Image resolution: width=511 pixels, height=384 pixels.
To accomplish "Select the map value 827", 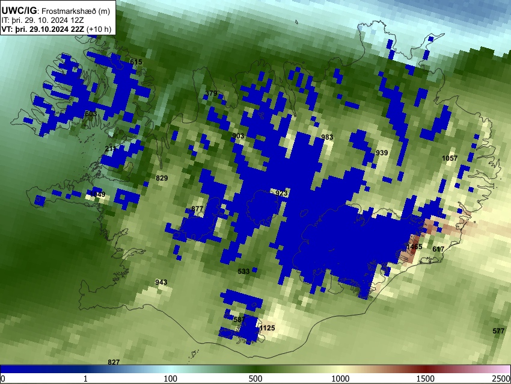I will [x=114, y=362].
